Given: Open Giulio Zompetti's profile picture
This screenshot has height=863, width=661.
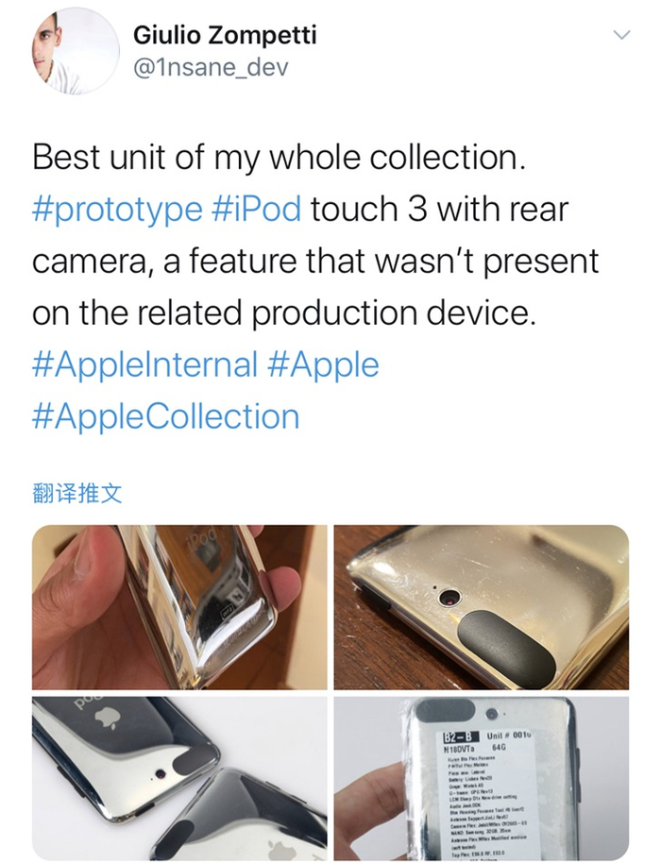Looking at the screenshot, I should coord(75,51).
